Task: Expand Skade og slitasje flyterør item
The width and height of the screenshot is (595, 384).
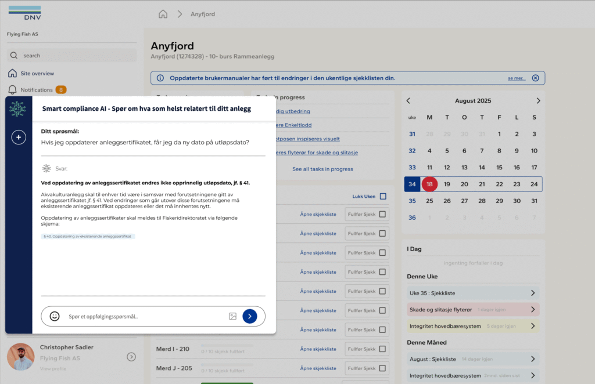Action: tap(473, 309)
